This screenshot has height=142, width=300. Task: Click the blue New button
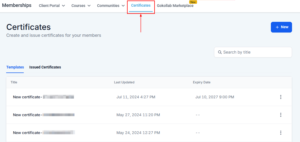[281, 27]
